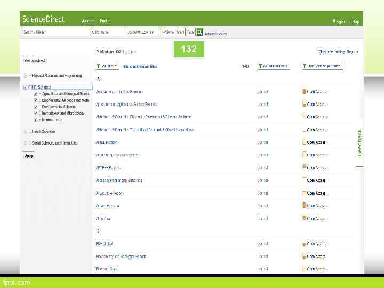The image size is (384, 288).
Task: Click Open Access icon in BBA Clinical row
Action: pyautogui.click(x=304, y=244)
